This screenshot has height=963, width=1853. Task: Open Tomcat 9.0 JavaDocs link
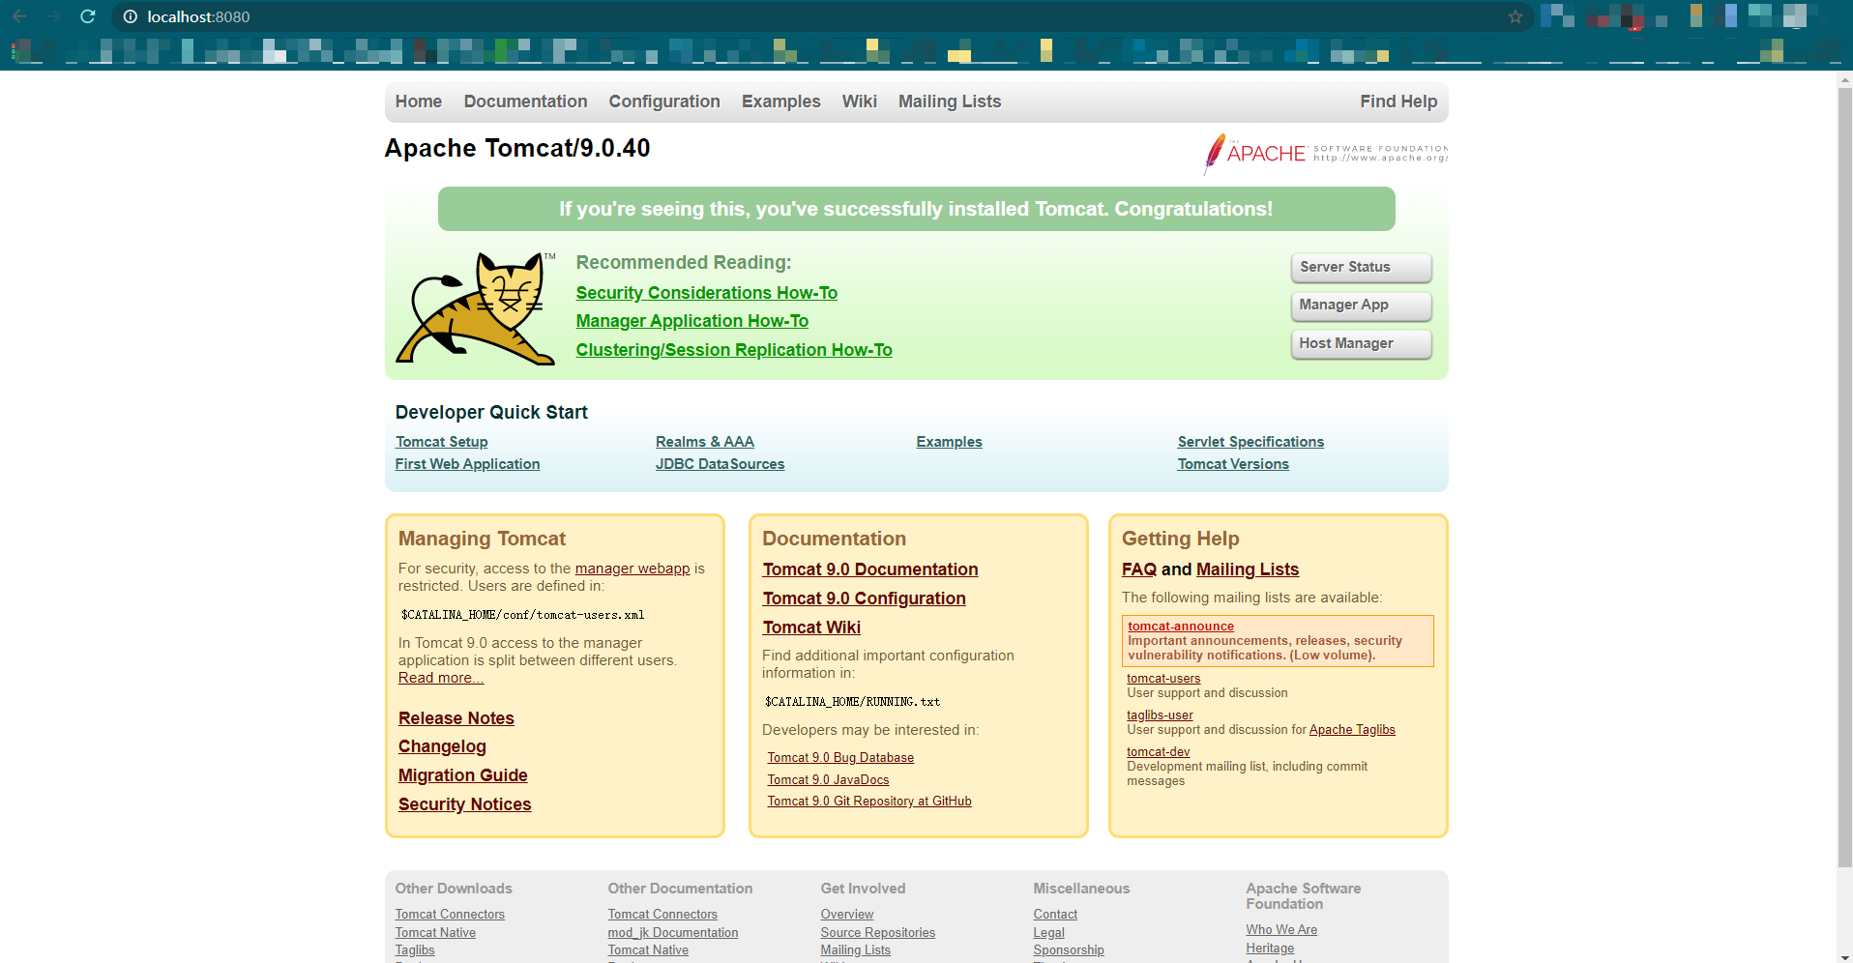tap(829, 780)
